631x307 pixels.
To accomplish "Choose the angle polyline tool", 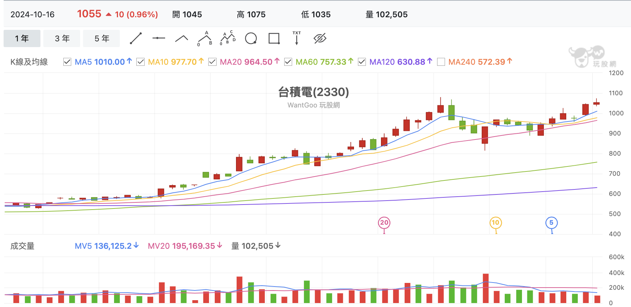I will click(182, 38).
